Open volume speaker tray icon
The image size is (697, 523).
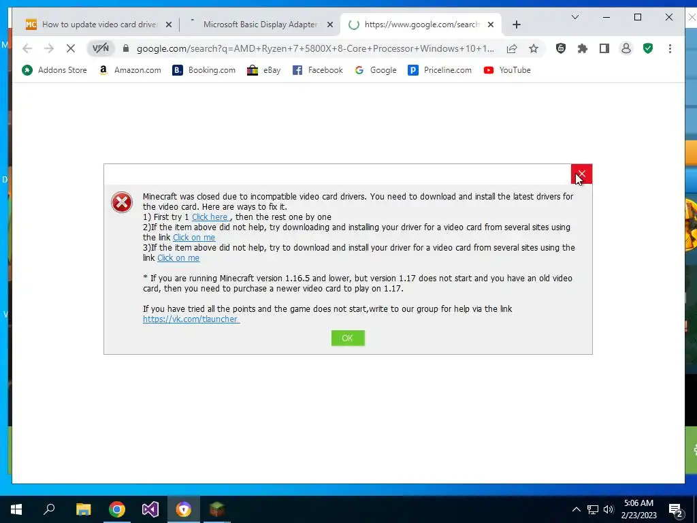(x=609, y=509)
